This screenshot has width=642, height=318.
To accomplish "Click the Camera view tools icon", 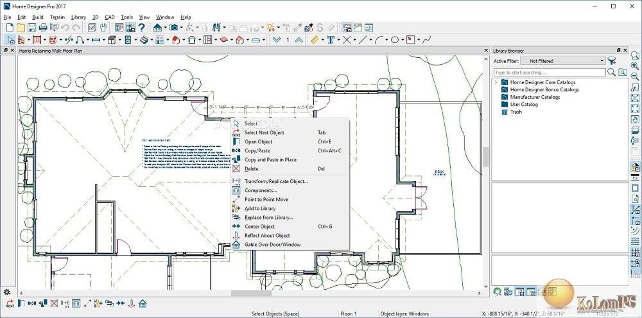I will (x=173, y=28).
